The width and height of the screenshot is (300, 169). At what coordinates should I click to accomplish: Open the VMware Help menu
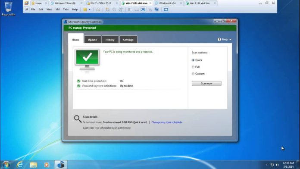(75, 9)
